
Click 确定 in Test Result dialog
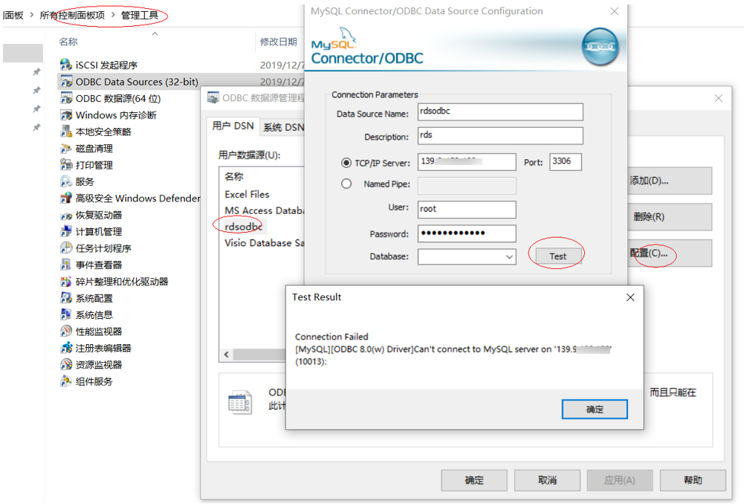pyautogui.click(x=595, y=409)
